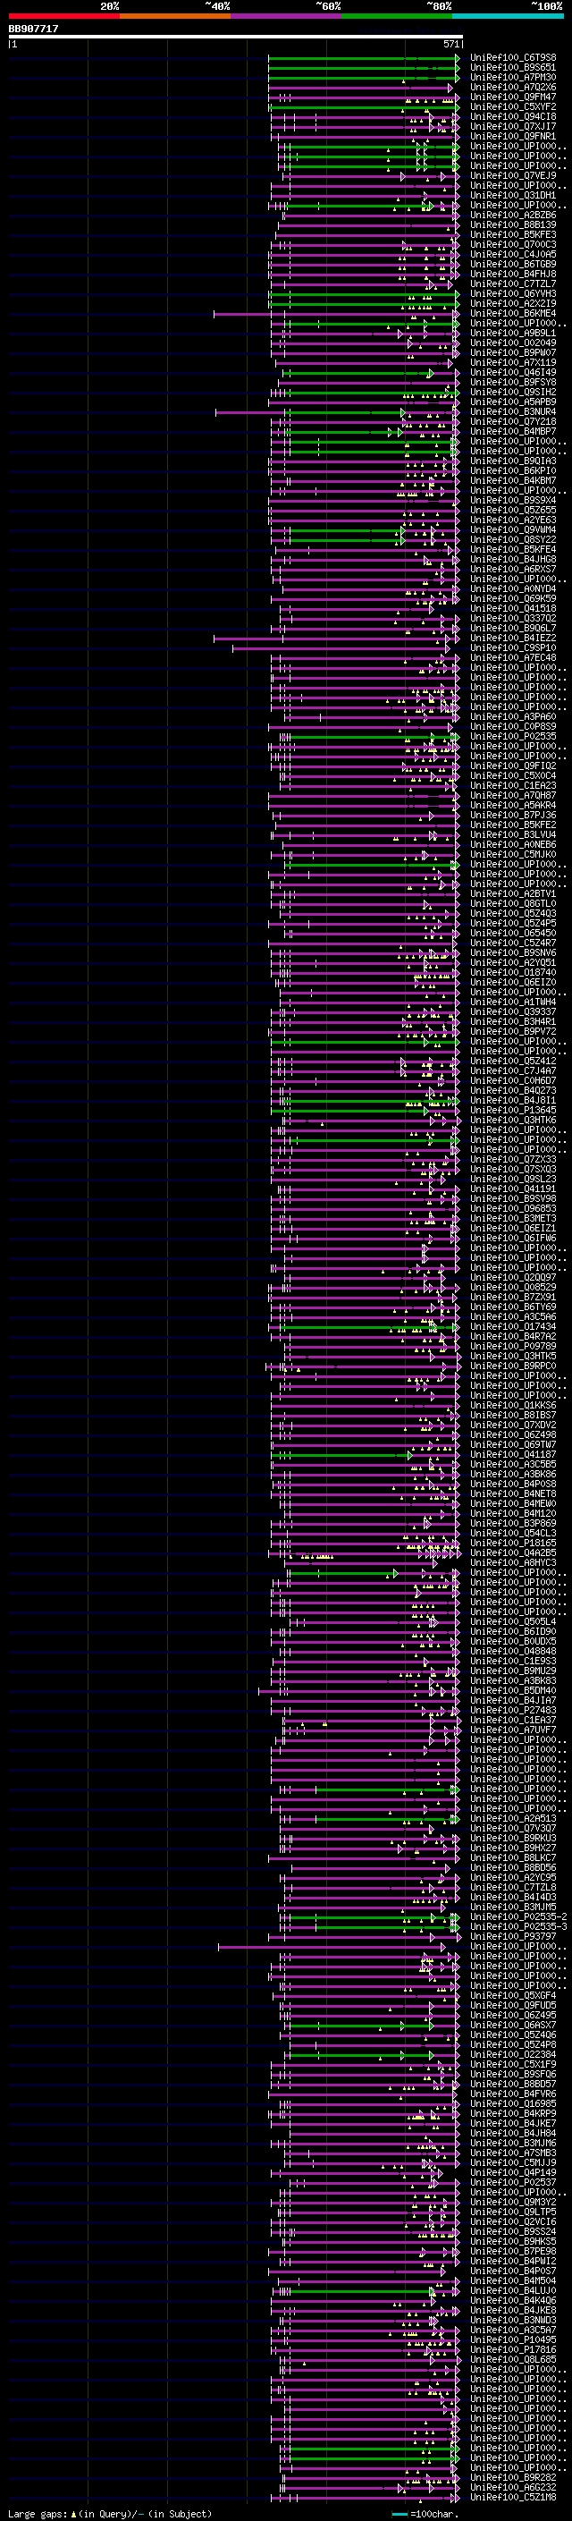Click hit label UniRef100_P17816
This screenshot has height=2521, width=572.
pos(513,2349)
